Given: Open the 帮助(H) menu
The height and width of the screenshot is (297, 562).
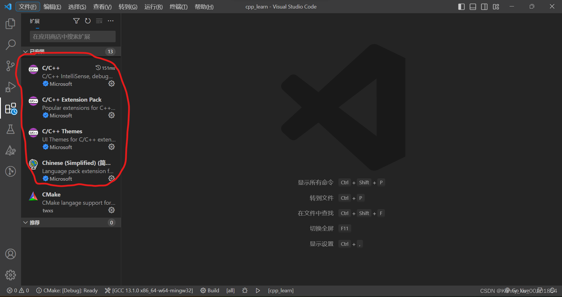Looking at the screenshot, I should 204,7.
